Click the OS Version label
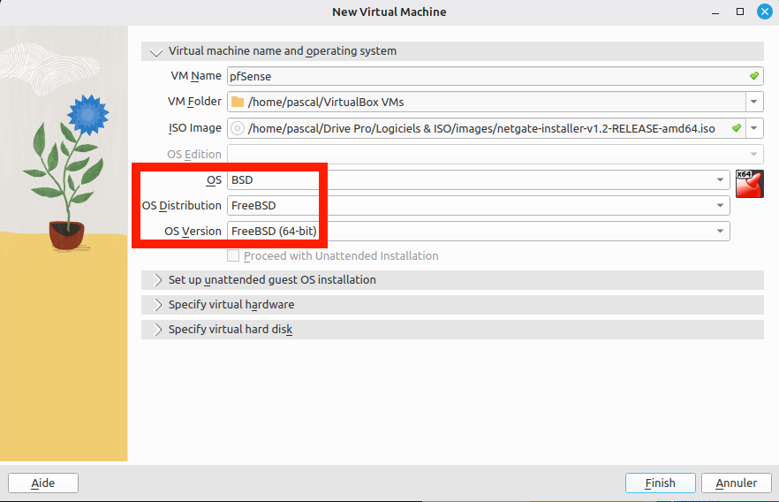Viewport: 779px width, 502px height. (193, 232)
